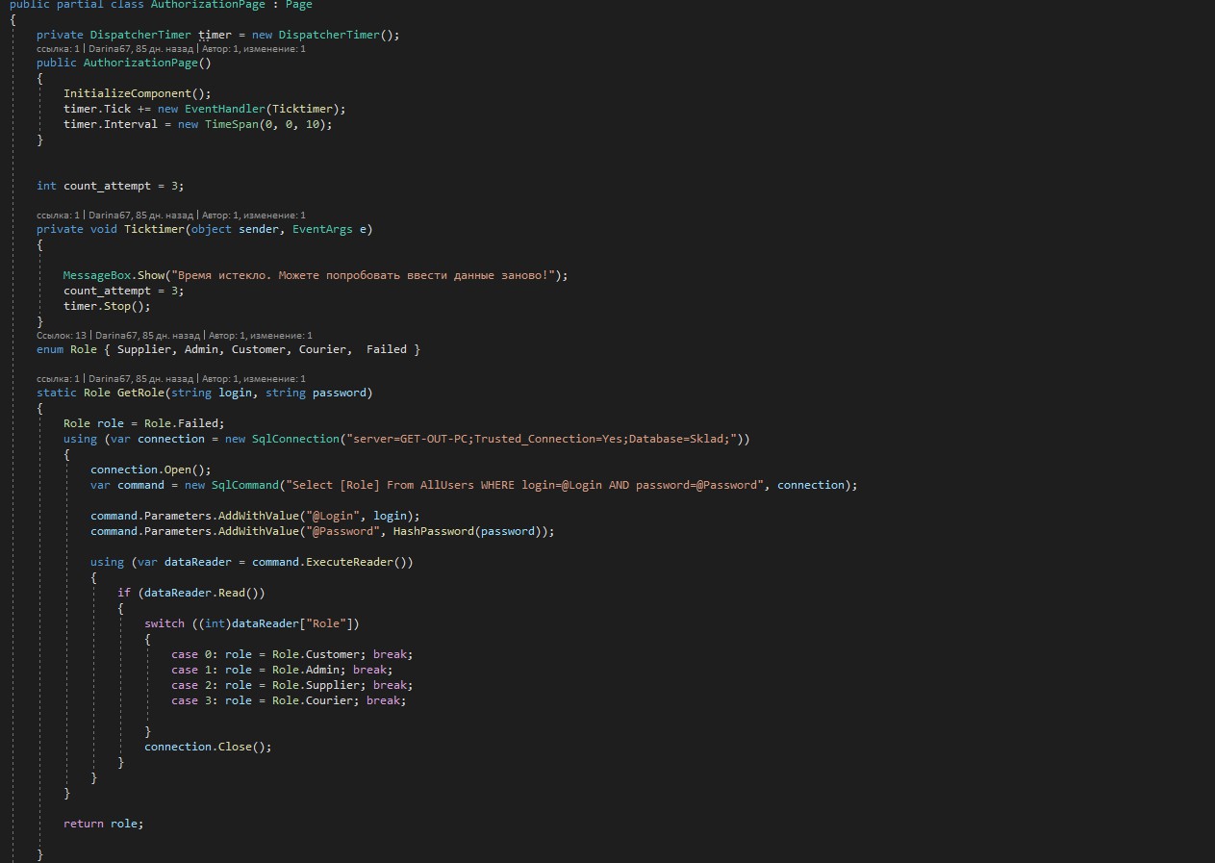The height and width of the screenshot is (863, 1215).
Task: Click 'Role.Supplier' in case 2 line
Action: pos(316,685)
